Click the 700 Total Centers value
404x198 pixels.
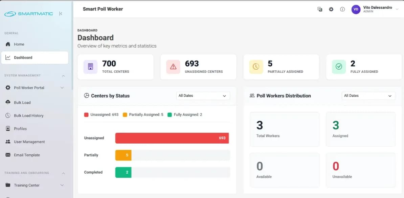[x=109, y=64]
